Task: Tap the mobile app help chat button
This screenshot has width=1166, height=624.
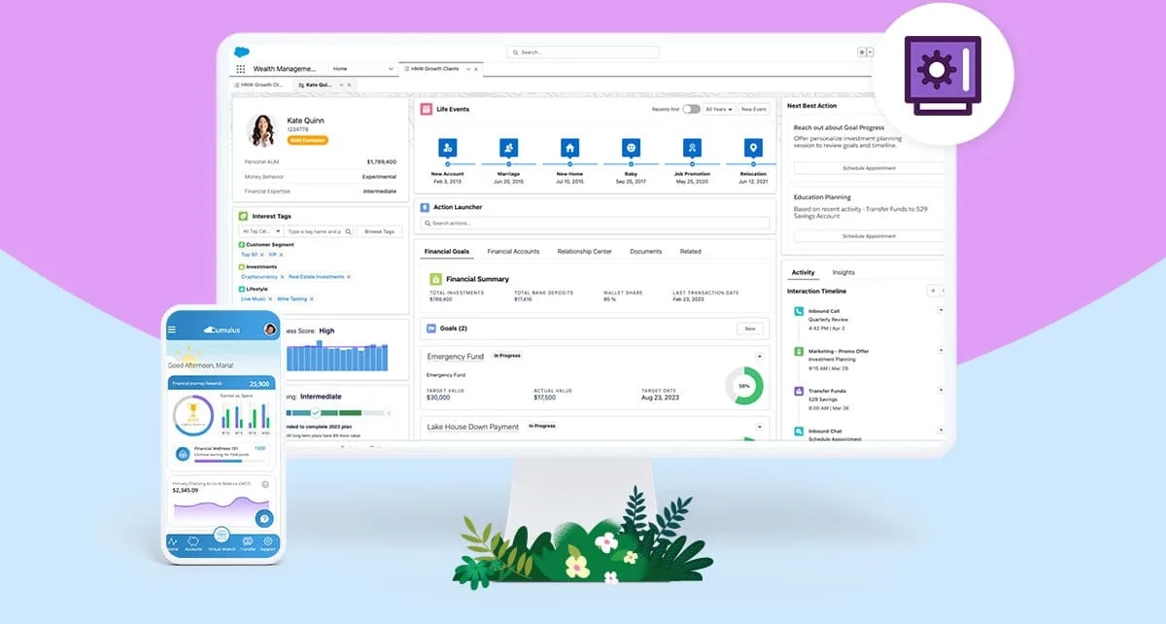Action: (263, 519)
